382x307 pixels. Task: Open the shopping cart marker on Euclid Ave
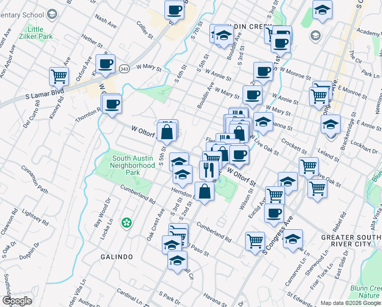click(x=275, y=196)
